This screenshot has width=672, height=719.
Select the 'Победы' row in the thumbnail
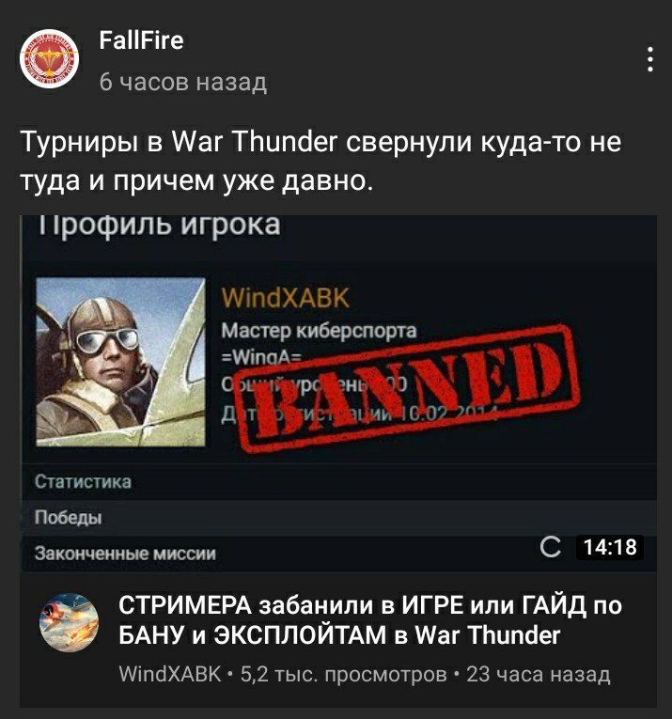(339, 517)
